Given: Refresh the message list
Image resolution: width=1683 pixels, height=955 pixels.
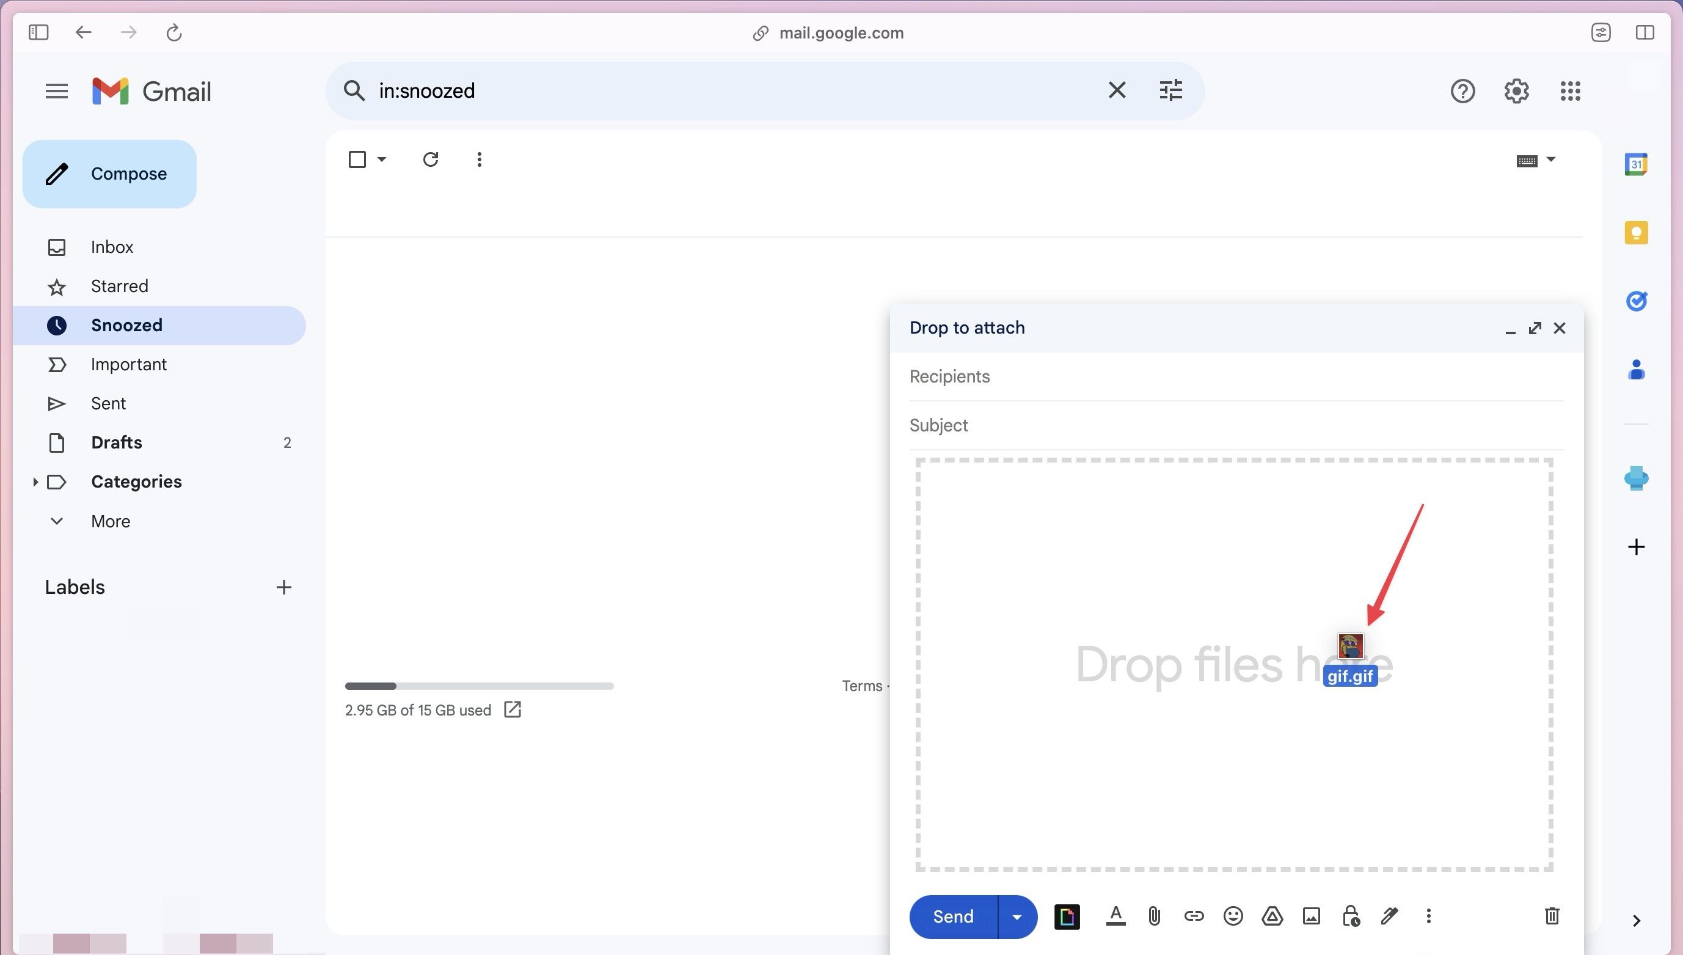Looking at the screenshot, I should point(430,159).
